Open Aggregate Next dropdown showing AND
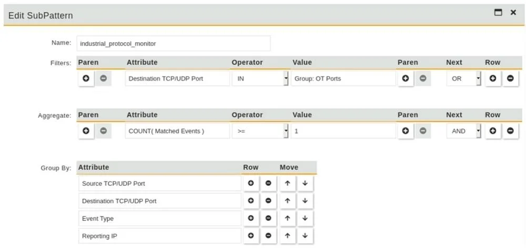This screenshot has width=526, height=248. pos(463,131)
